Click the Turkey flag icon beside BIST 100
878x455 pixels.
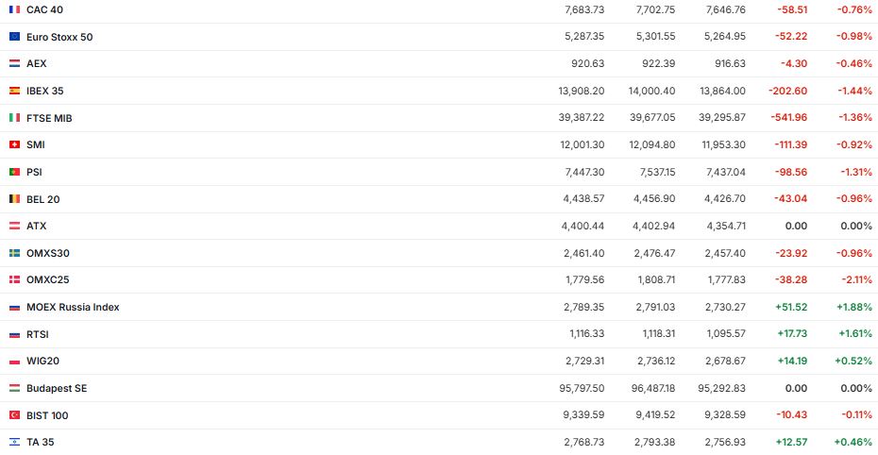(14, 415)
